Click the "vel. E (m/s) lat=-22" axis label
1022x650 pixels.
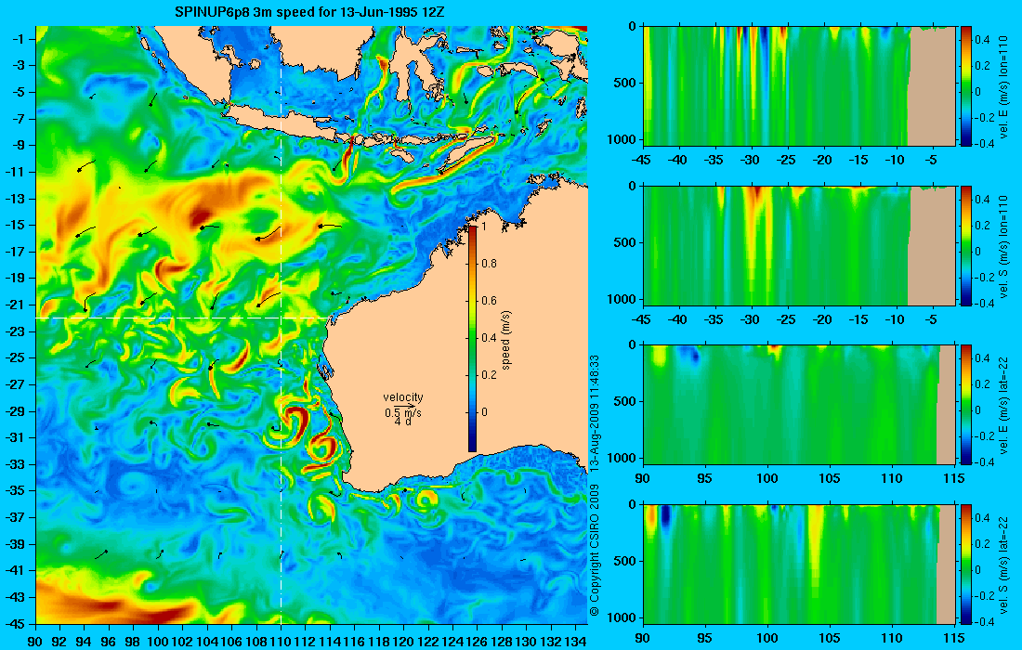pos(1004,405)
